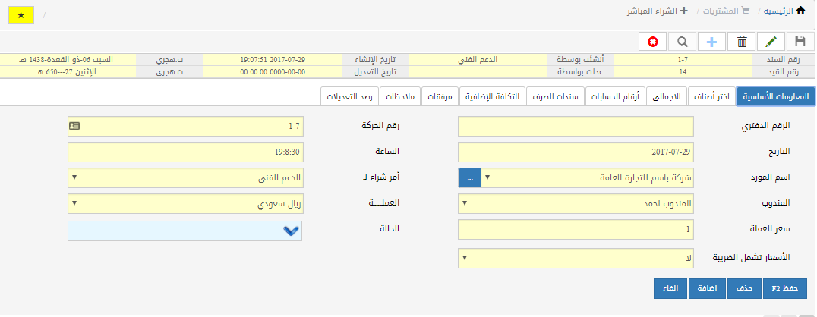Click the الرئيسية home breadcrumb link
Image resolution: width=817 pixels, height=317 pixels.
click(786, 11)
